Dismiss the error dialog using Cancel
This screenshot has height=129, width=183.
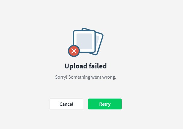click(66, 104)
